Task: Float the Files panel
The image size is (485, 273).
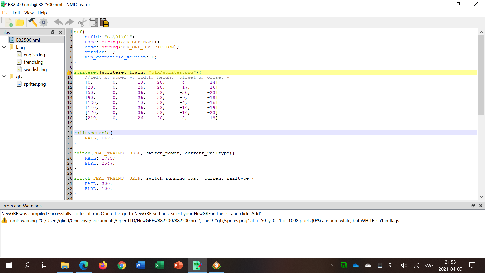Action: click(53, 32)
